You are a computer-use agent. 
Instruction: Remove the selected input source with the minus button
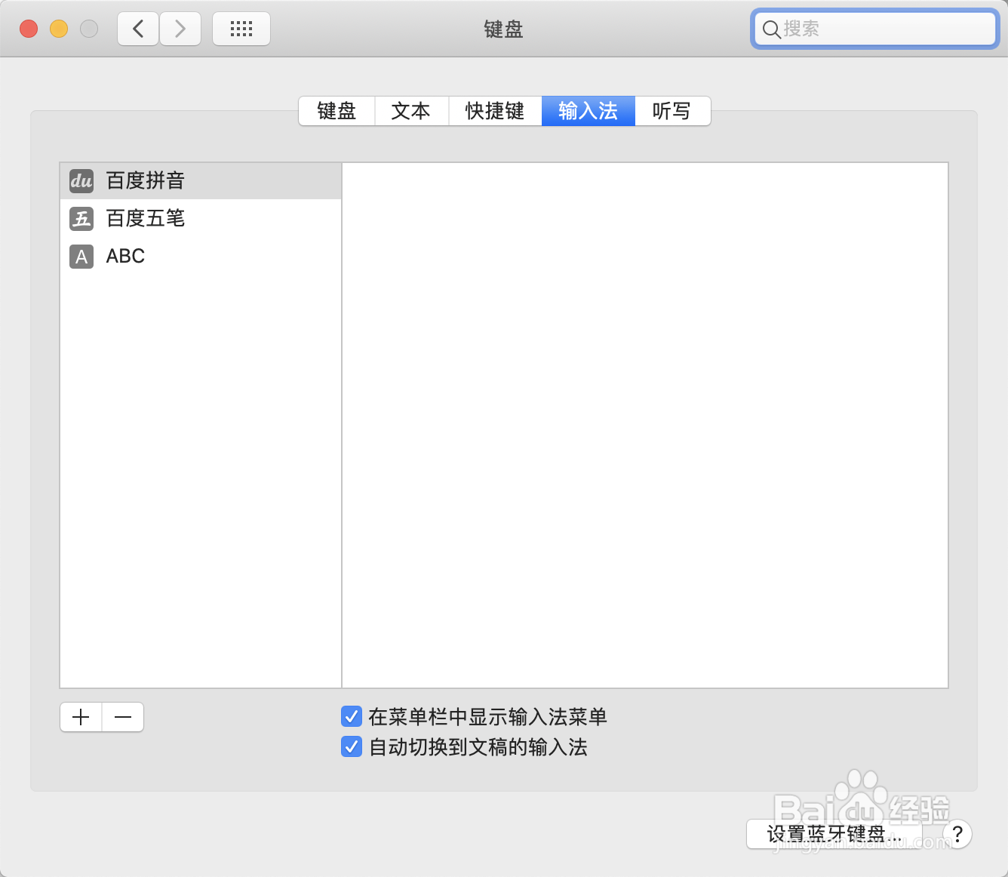[x=123, y=717]
